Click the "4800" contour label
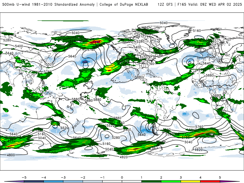Image resolution: width=244 pixels, height=183 pixels. click(11, 155)
